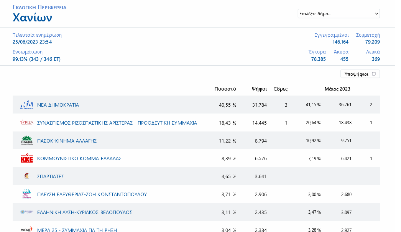Click the ΣΥΡΙΖΑ party logo icon
401x232 pixels.
click(x=27, y=123)
